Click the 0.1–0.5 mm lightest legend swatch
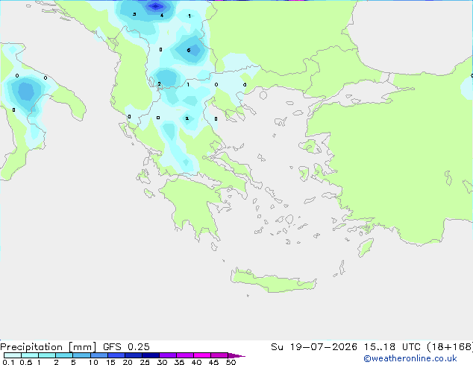 click(x=13, y=355)
